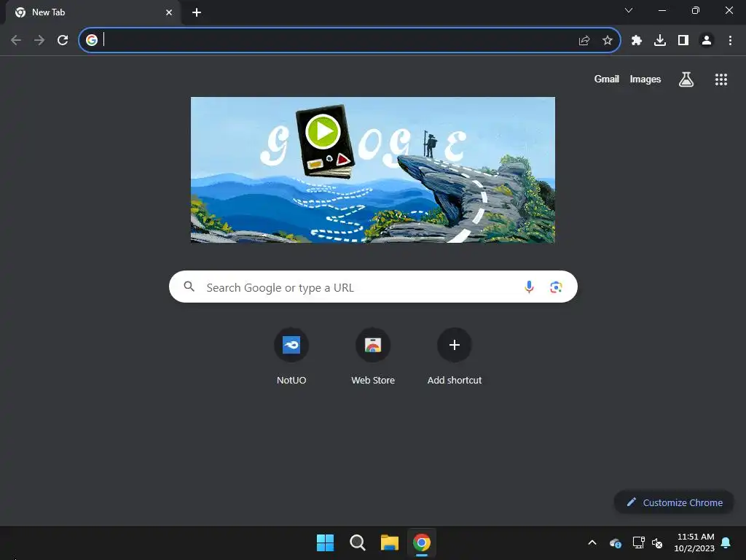Image resolution: width=746 pixels, height=560 pixels.
Task: Click Chrome icon in taskbar
Action: [422, 542]
